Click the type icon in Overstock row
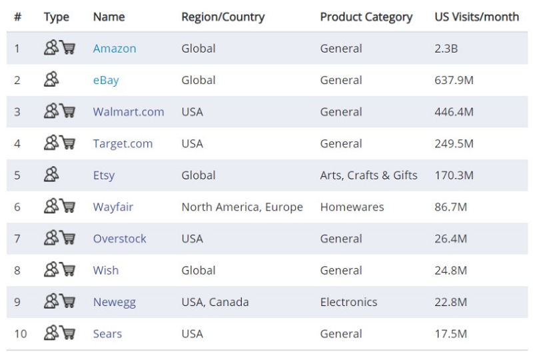This screenshot has height=356, width=533. (x=59, y=238)
